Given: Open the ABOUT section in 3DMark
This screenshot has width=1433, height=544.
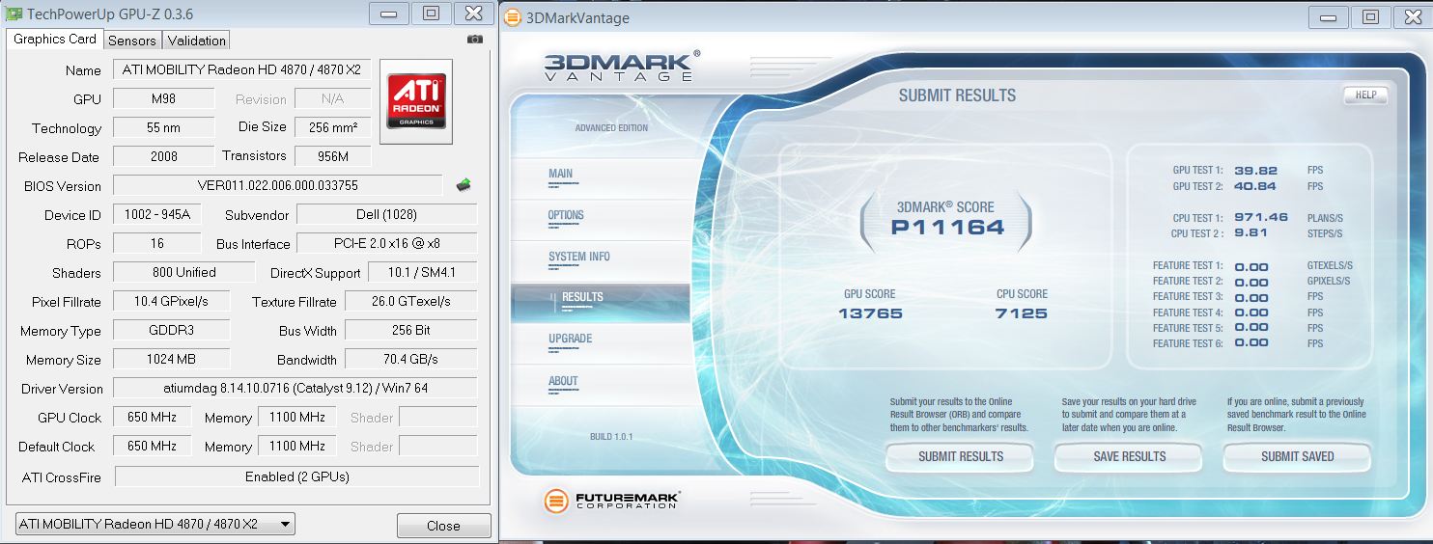Looking at the screenshot, I should click(x=563, y=382).
